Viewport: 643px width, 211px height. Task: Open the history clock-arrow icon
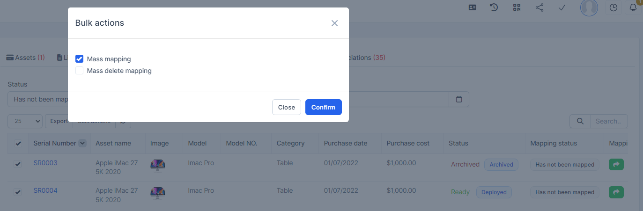(494, 7)
